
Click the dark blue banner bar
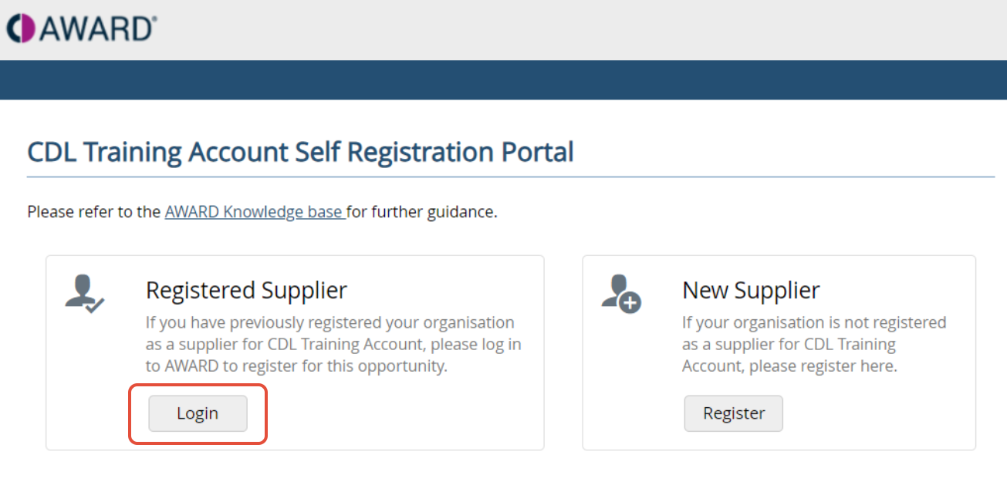pyautogui.click(x=503, y=80)
